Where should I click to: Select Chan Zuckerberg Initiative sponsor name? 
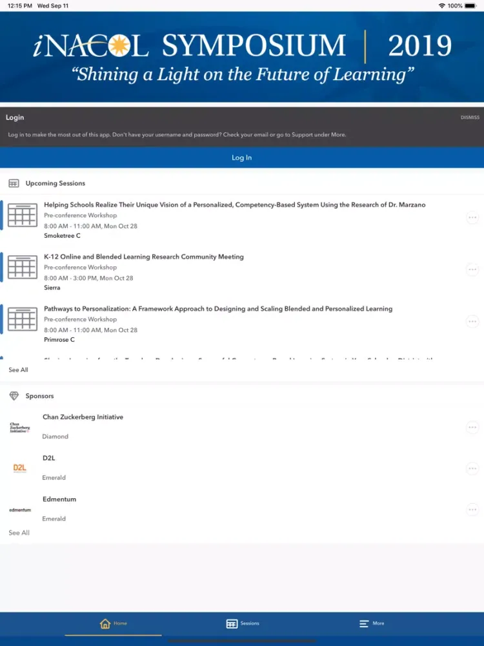point(83,417)
